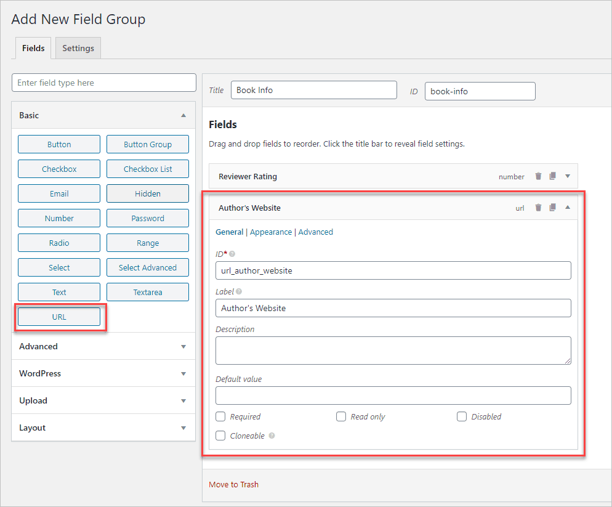Duplicate the Reviewer Rating field
This screenshot has width=612, height=507.
552,176
